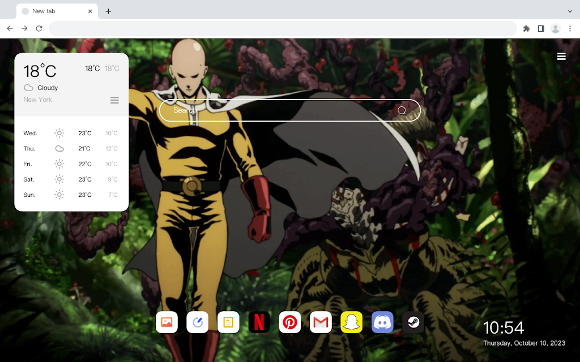Image resolution: width=580 pixels, height=362 pixels.
Task: Click the Cloudy condition text
Action: tap(48, 88)
